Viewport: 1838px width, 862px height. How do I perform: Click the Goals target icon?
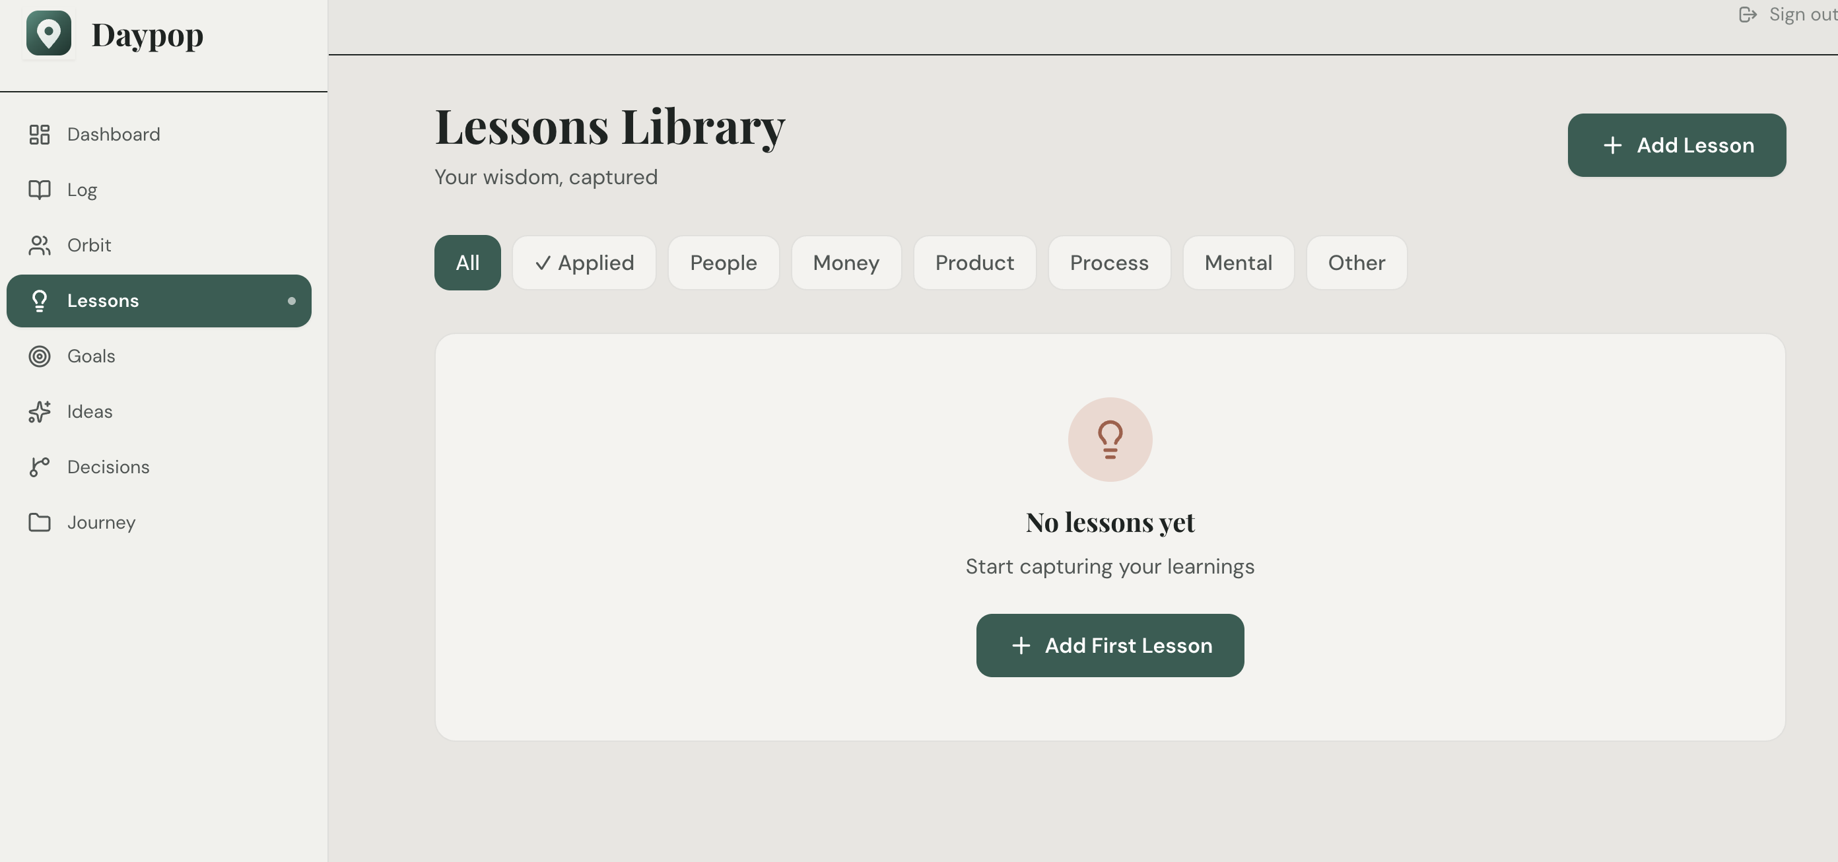point(39,356)
